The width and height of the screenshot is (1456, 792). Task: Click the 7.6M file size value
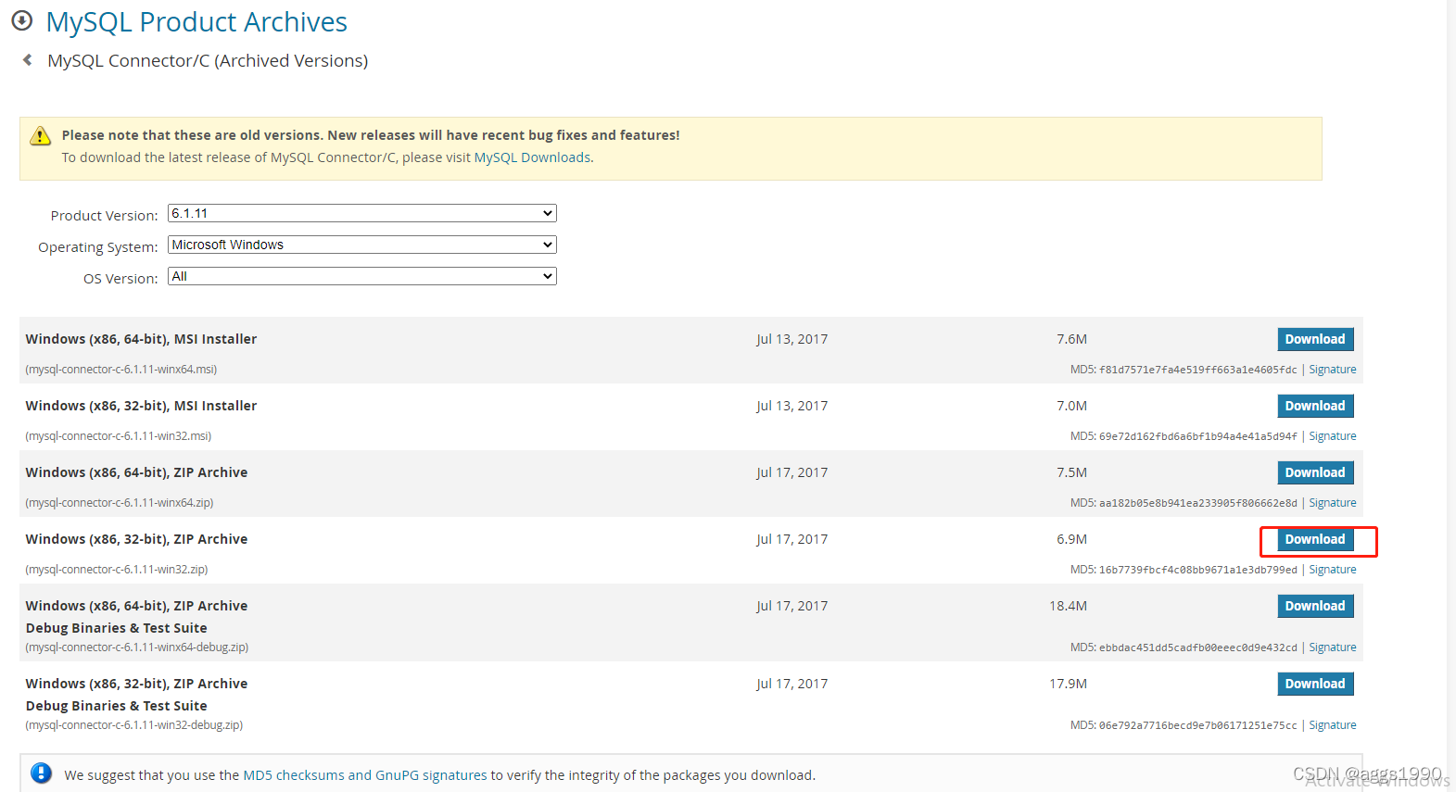[x=1072, y=339]
